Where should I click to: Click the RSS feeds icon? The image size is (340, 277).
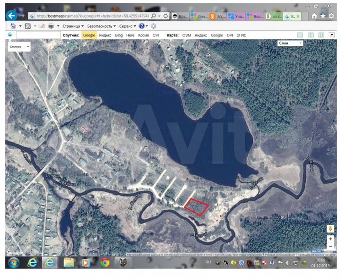tap(28, 26)
